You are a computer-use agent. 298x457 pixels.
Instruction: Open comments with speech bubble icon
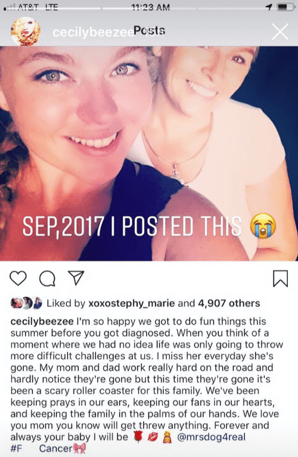click(47, 279)
